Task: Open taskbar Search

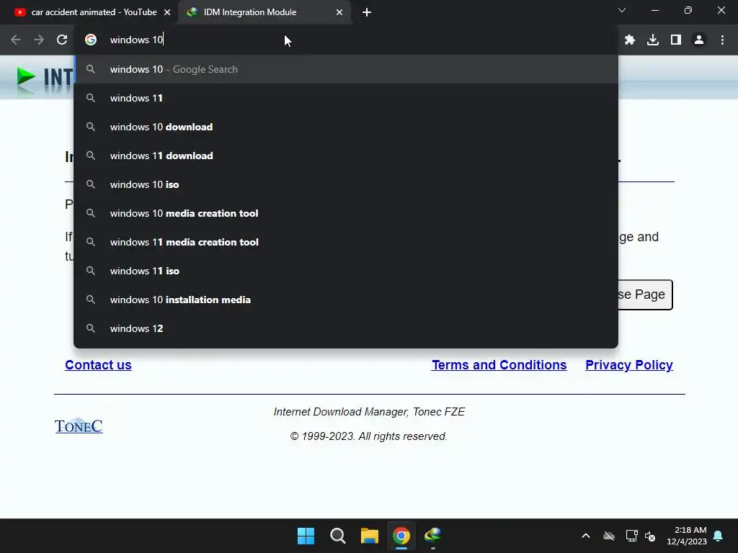Action: 337,536
